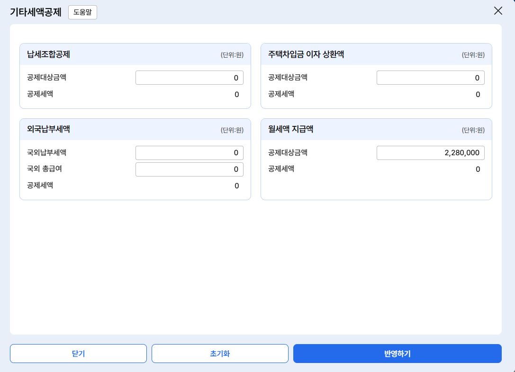Click the 도움말 help button

pos(82,12)
